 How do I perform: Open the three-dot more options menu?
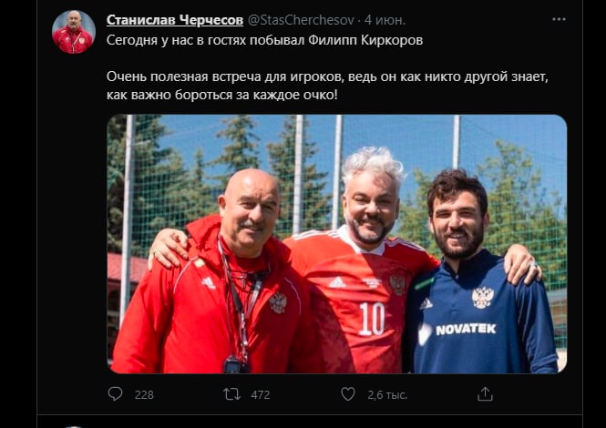pos(559,19)
